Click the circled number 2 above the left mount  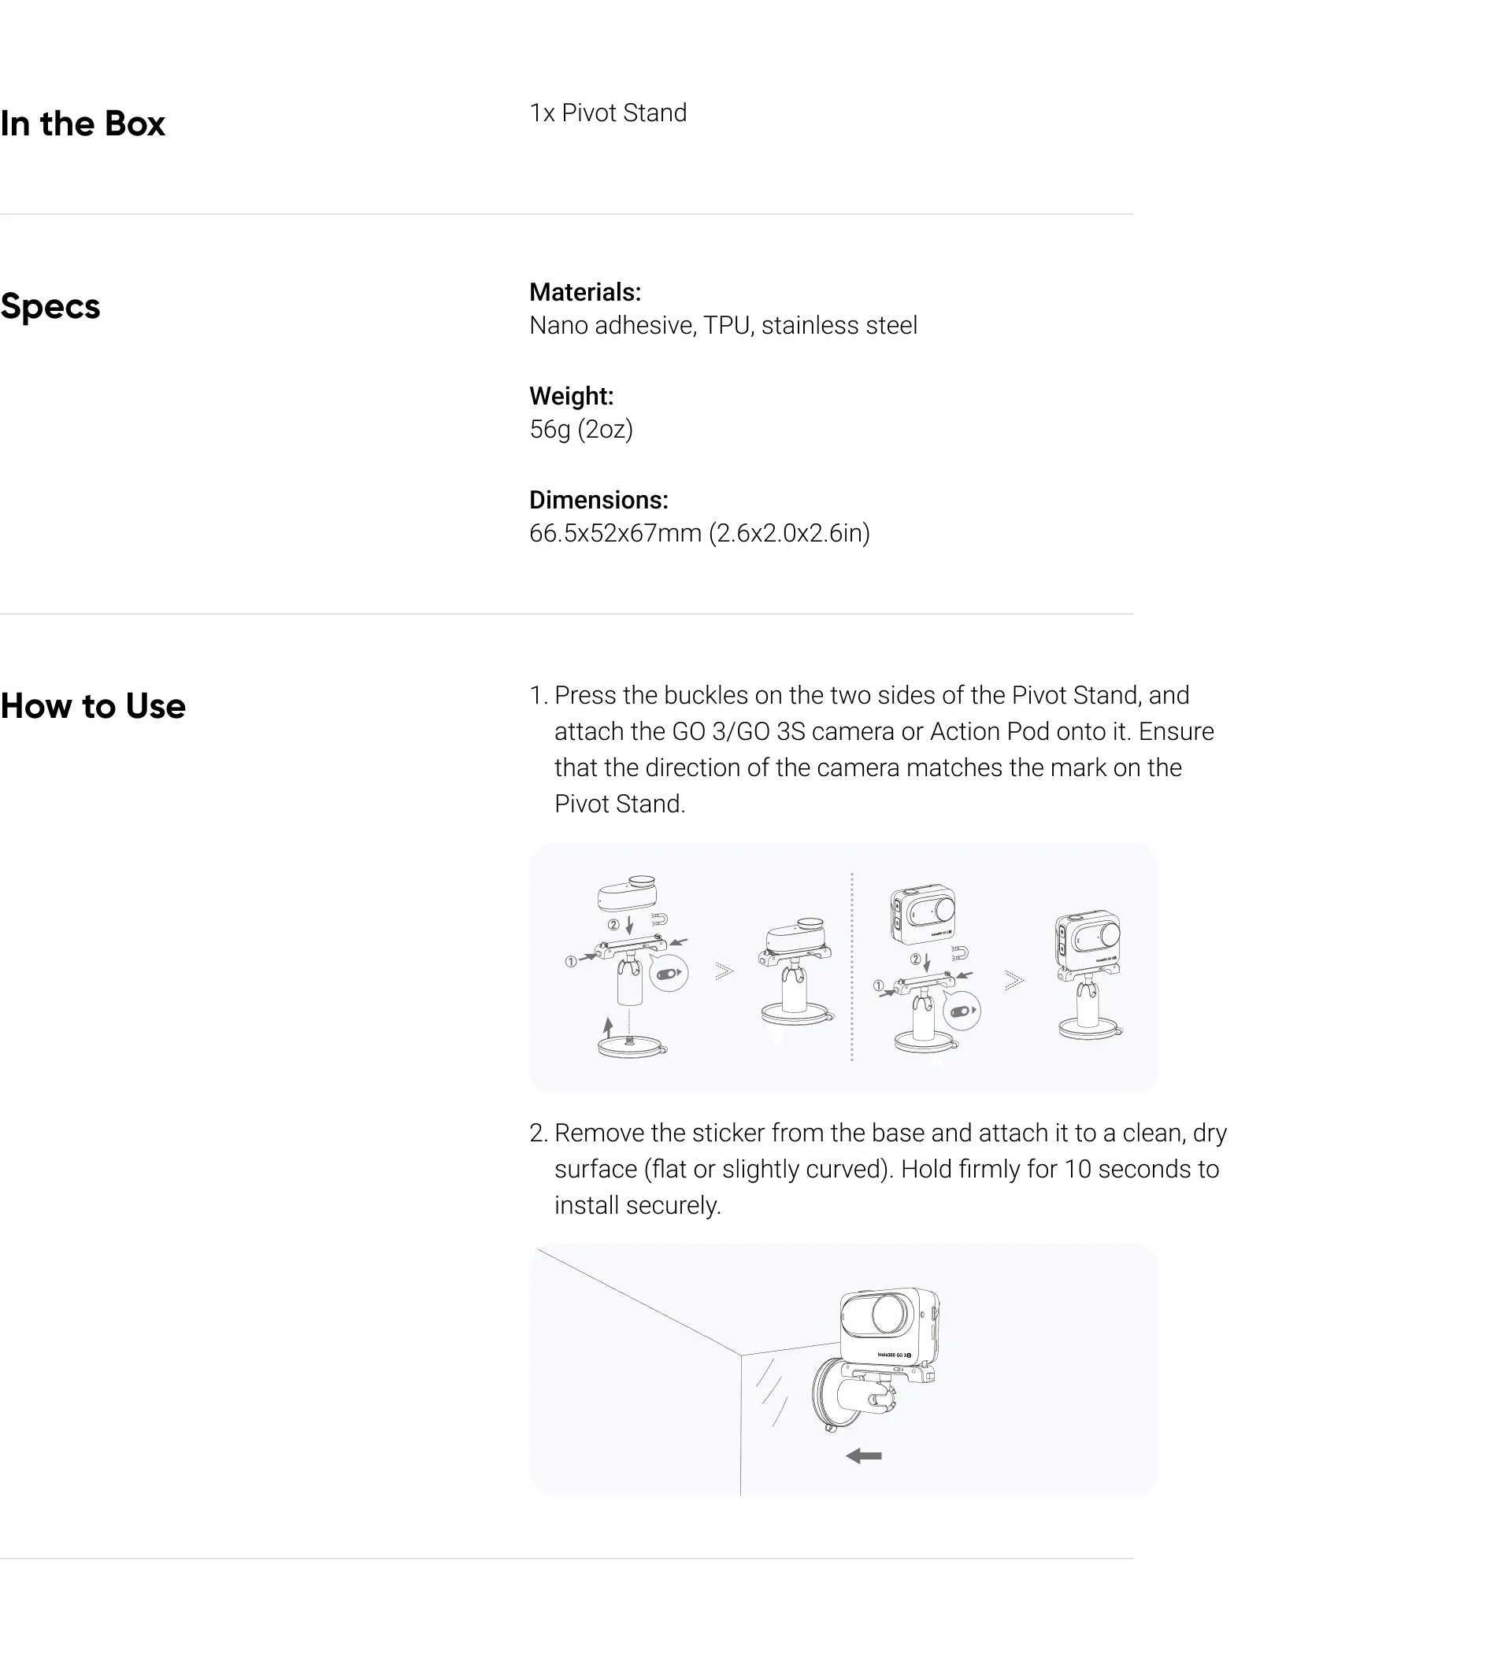coord(613,925)
